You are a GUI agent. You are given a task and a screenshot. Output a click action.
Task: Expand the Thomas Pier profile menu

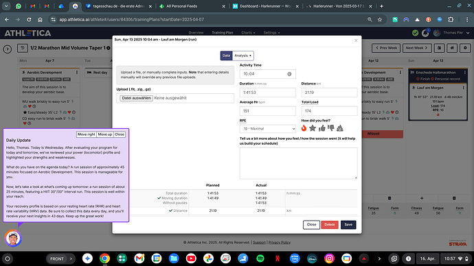(455, 33)
